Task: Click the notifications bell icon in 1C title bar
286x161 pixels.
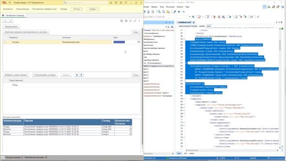Action: pyautogui.click(x=110, y=3)
